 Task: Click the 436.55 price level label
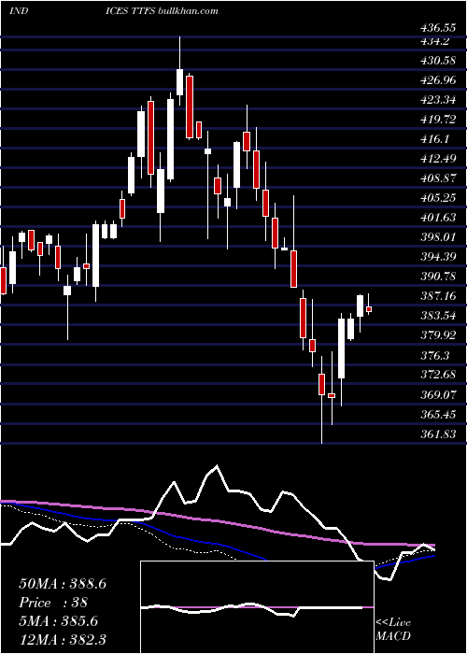coord(438,29)
